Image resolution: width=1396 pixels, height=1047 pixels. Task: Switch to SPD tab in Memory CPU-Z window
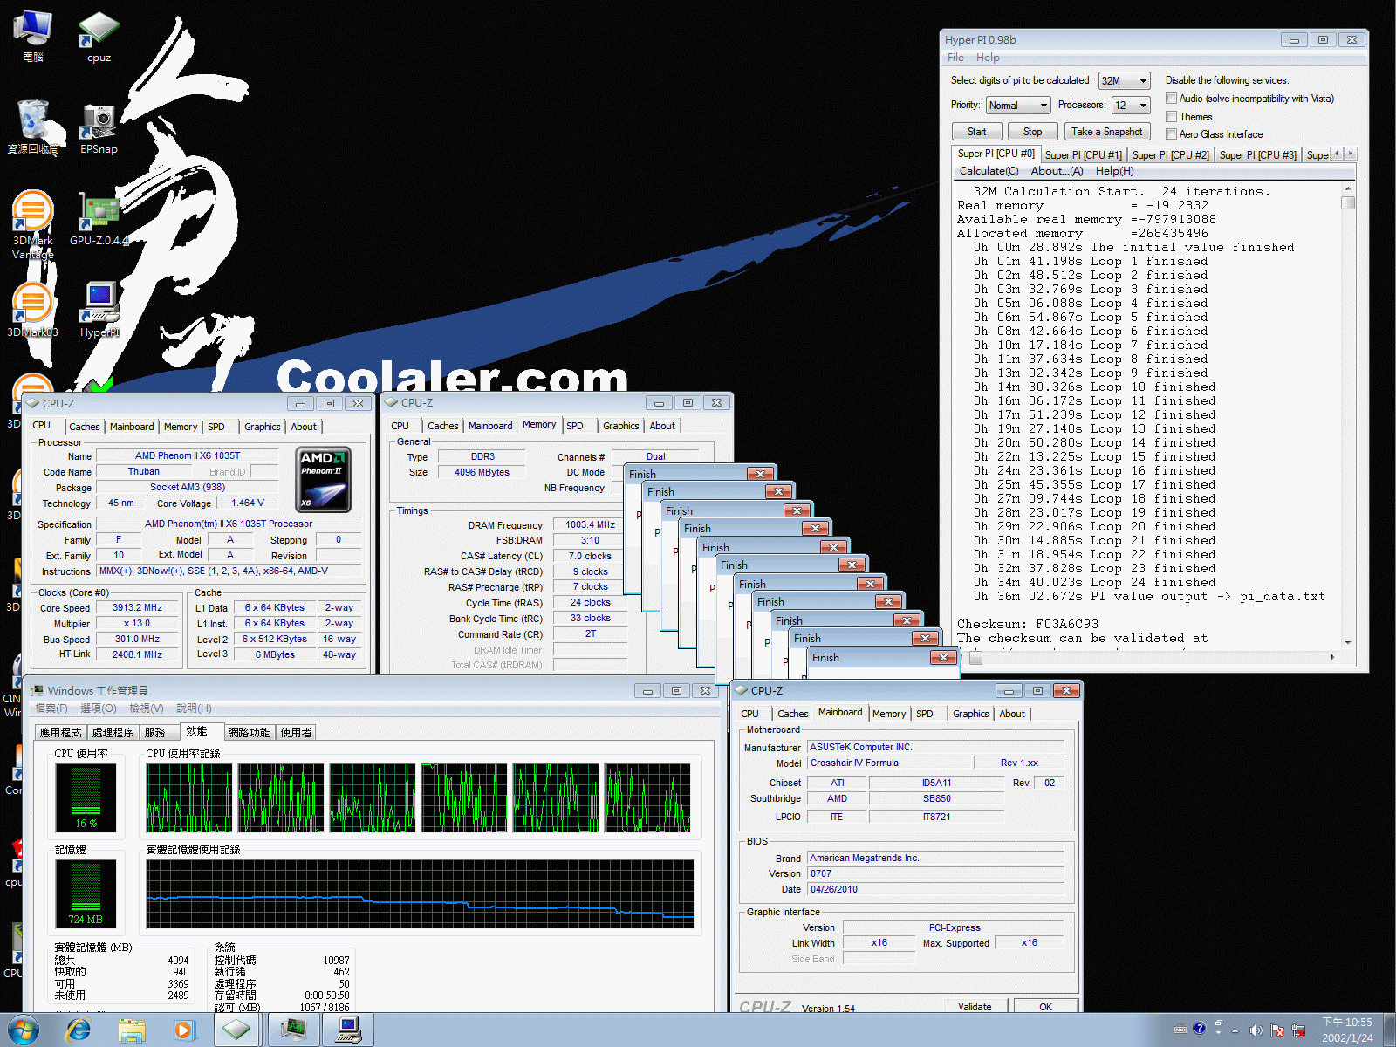(x=575, y=427)
